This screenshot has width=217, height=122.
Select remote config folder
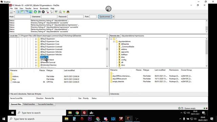pyautogui.click(x=123, y=60)
